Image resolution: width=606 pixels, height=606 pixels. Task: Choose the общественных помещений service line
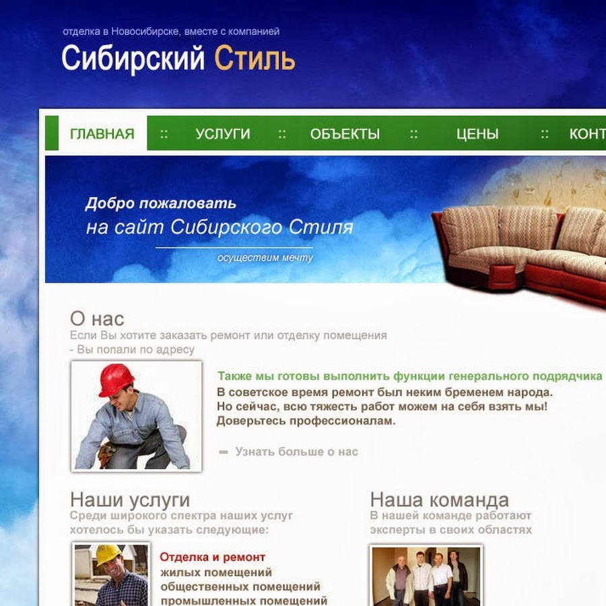point(240,586)
